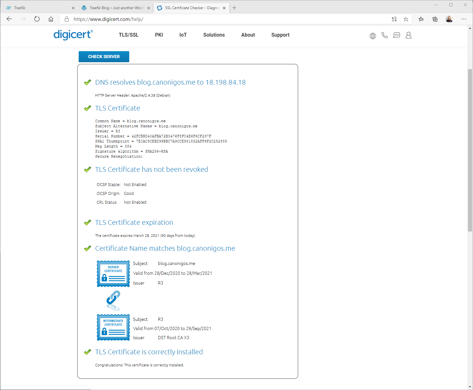The width and height of the screenshot is (473, 390).
Task: Open browser Collections icon
Action: (x=435, y=19)
